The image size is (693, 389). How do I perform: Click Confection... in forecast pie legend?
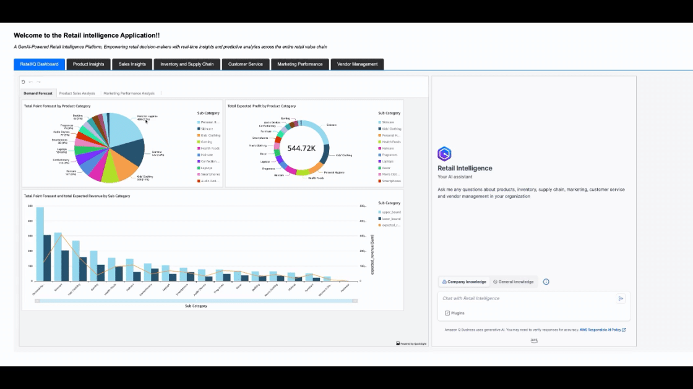coord(208,161)
